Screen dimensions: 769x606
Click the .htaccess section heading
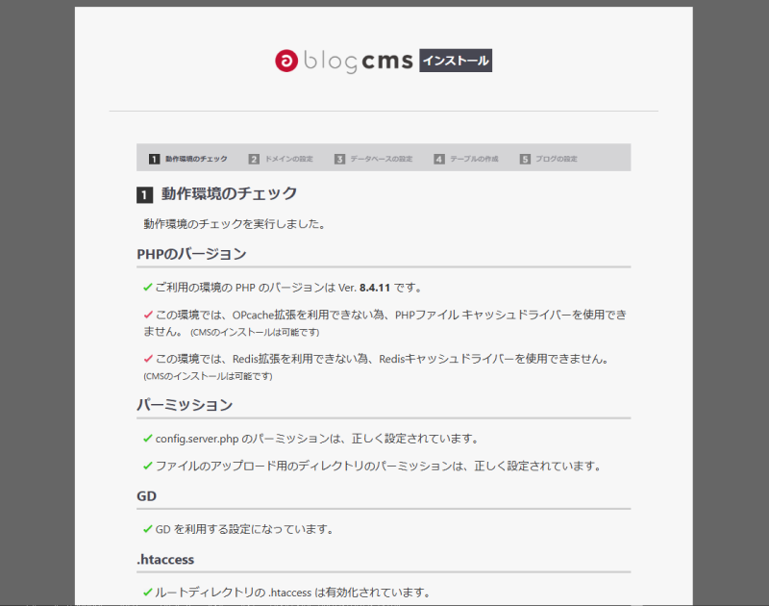[x=168, y=559]
